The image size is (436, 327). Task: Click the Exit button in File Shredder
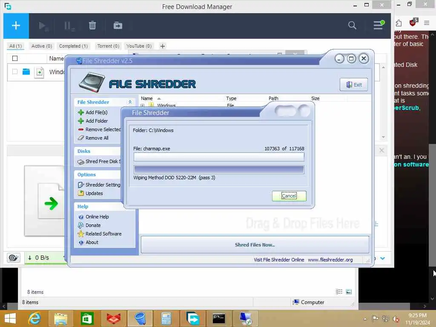tap(354, 85)
